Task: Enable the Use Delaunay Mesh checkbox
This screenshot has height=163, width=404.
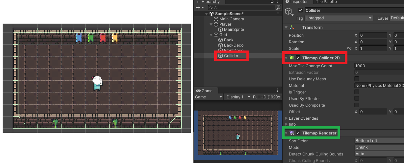Action: click(x=357, y=79)
